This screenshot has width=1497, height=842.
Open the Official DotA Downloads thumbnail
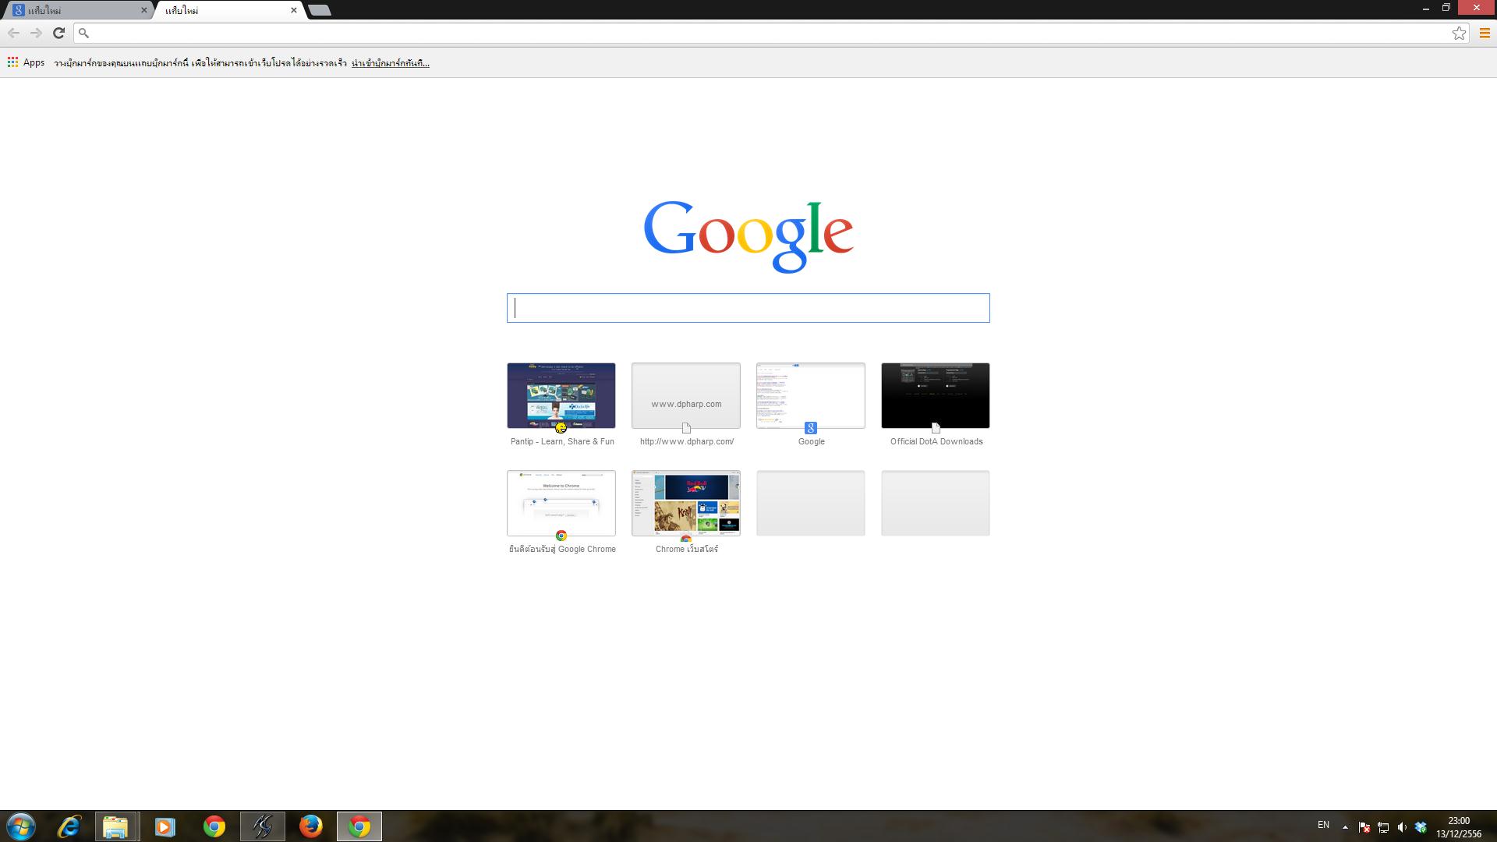click(x=936, y=395)
